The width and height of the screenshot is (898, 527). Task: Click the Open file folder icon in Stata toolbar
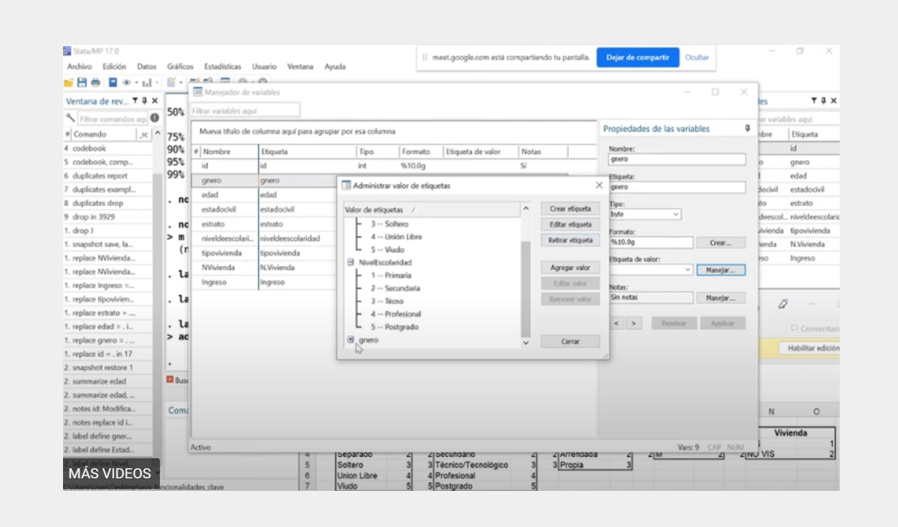coord(69,83)
